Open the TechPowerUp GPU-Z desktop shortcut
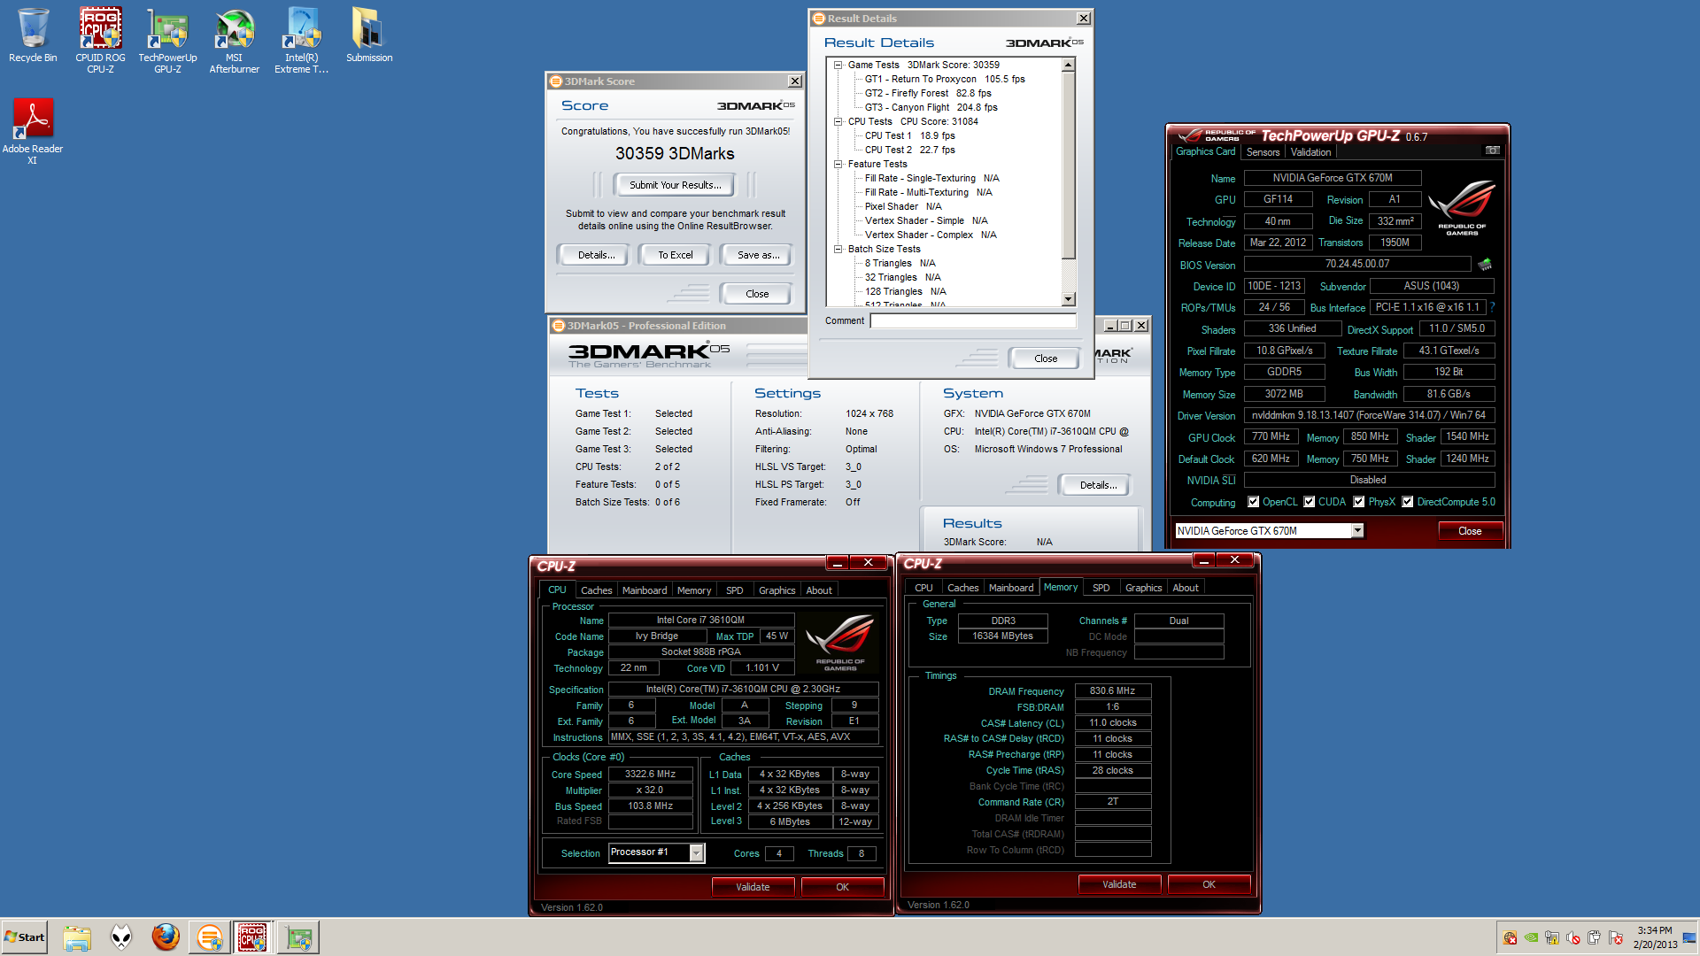Screen dimensions: 1700x956 click(x=167, y=40)
